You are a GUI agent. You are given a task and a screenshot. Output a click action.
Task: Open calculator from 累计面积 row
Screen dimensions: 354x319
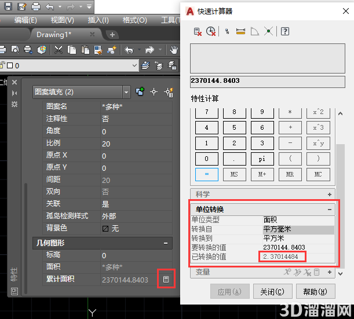pyautogui.click(x=166, y=279)
